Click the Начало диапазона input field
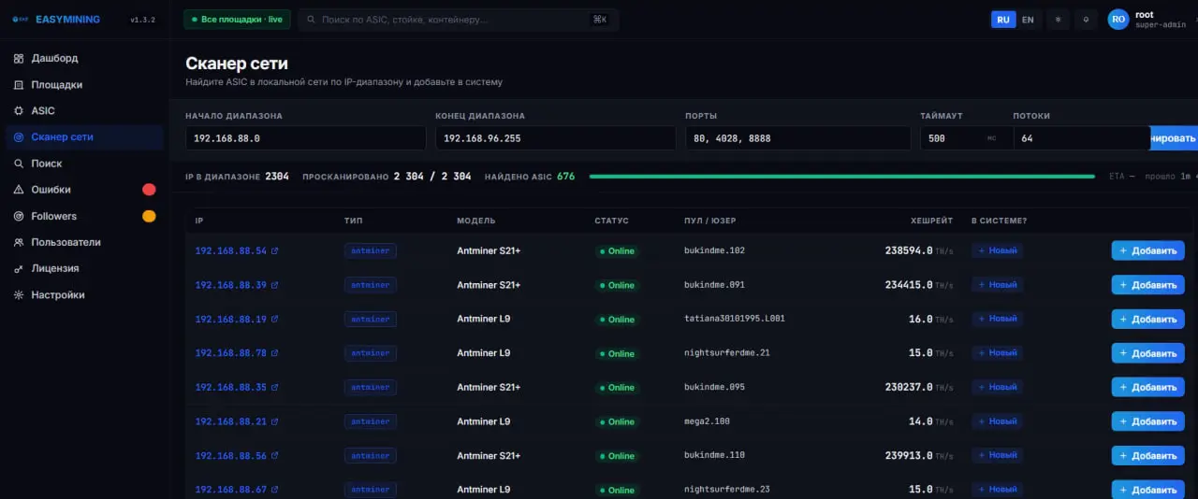This screenshot has width=1198, height=499. coord(306,138)
